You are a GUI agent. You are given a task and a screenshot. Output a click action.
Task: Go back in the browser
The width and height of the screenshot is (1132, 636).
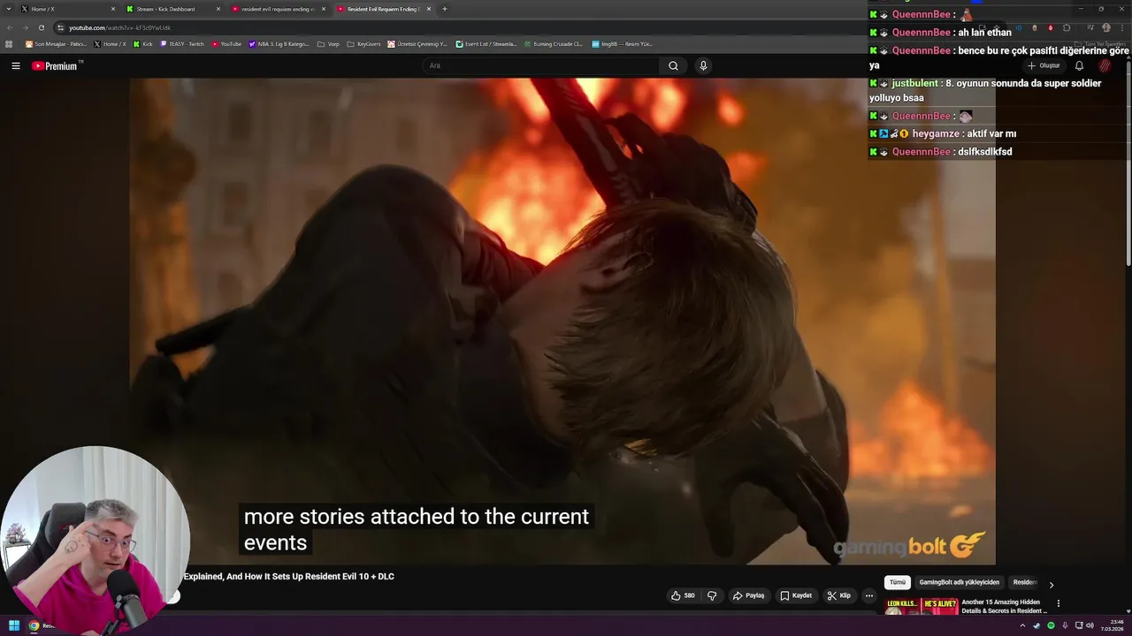[9, 27]
